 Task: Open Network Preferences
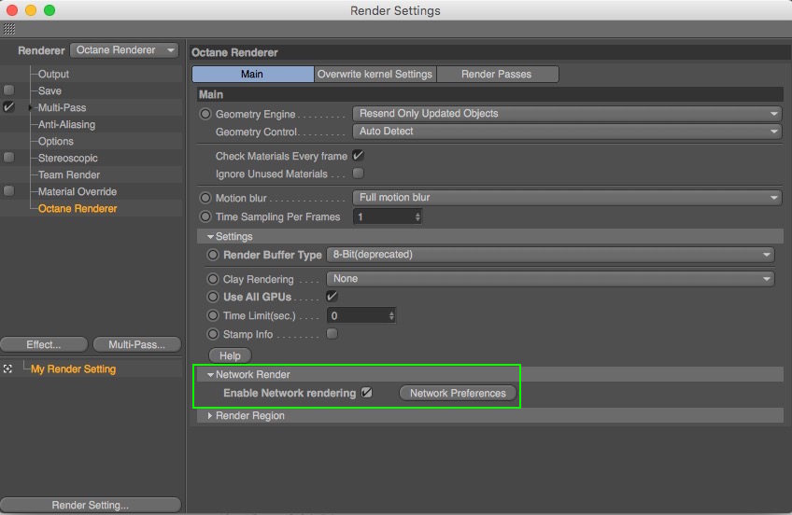(458, 393)
